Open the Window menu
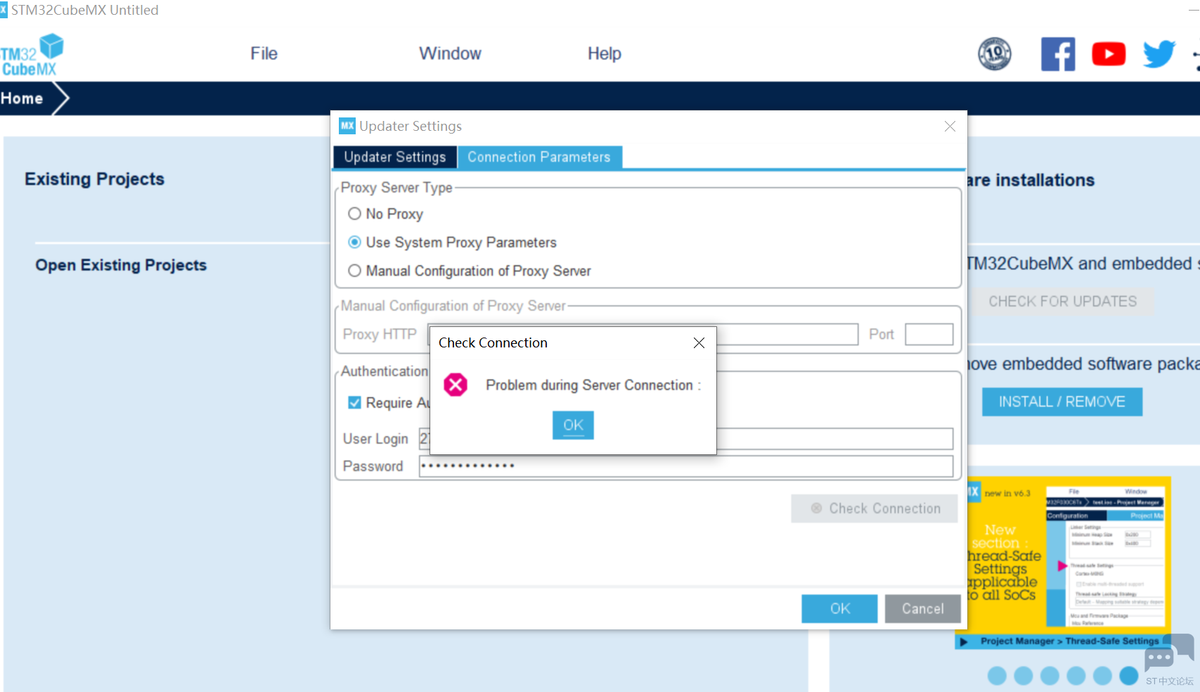1200x692 pixels. 450,53
